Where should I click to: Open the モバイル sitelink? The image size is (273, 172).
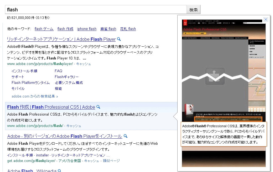click(18, 88)
